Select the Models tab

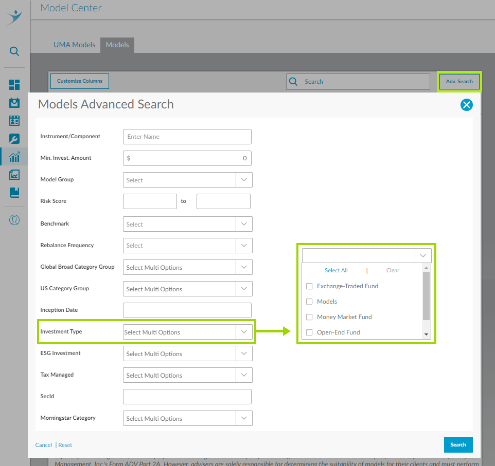pyautogui.click(x=117, y=45)
